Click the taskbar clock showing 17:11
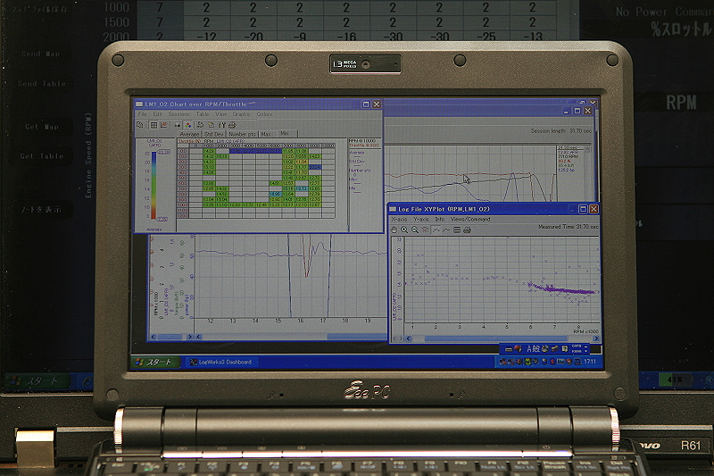 tap(590, 362)
